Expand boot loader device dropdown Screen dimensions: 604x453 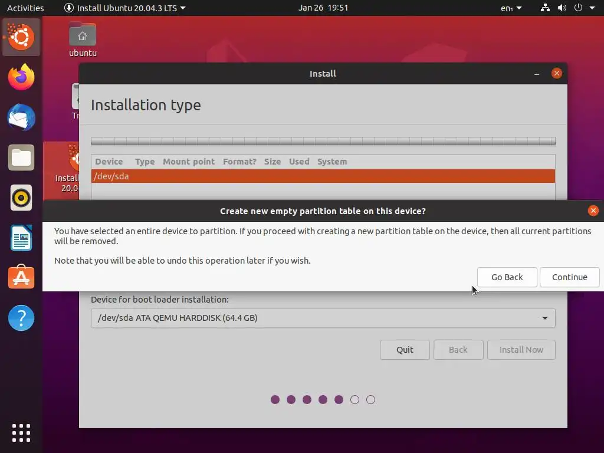[323, 318]
